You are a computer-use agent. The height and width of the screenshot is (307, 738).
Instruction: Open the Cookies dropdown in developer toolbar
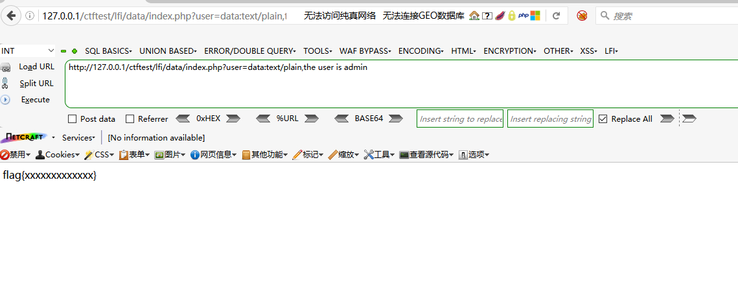(58, 155)
